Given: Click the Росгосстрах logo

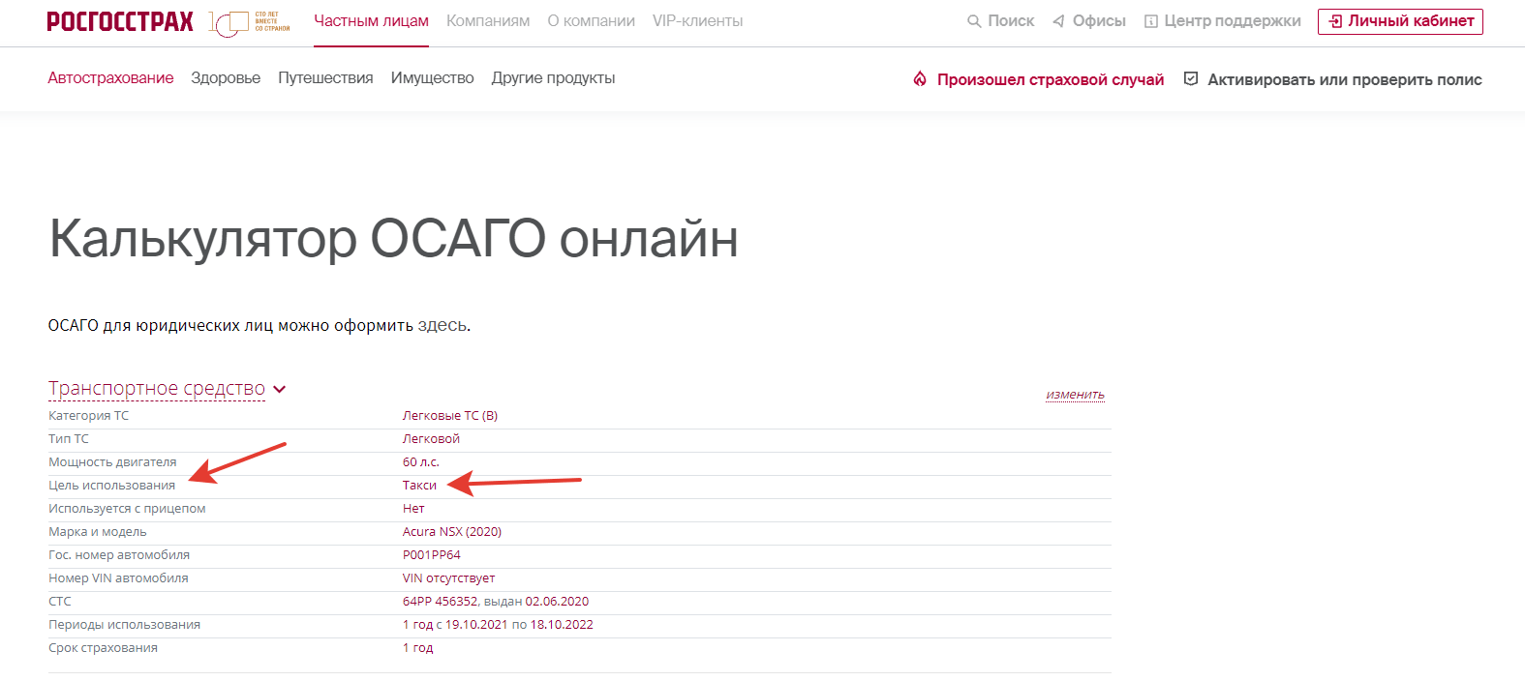Looking at the screenshot, I should tap(120, 21).
